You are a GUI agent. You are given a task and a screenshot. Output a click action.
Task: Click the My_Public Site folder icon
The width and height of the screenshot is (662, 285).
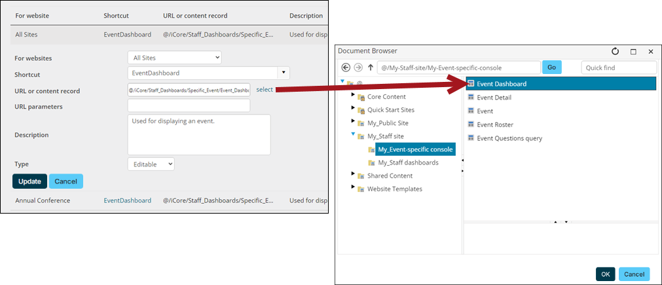tap(361, 123)
